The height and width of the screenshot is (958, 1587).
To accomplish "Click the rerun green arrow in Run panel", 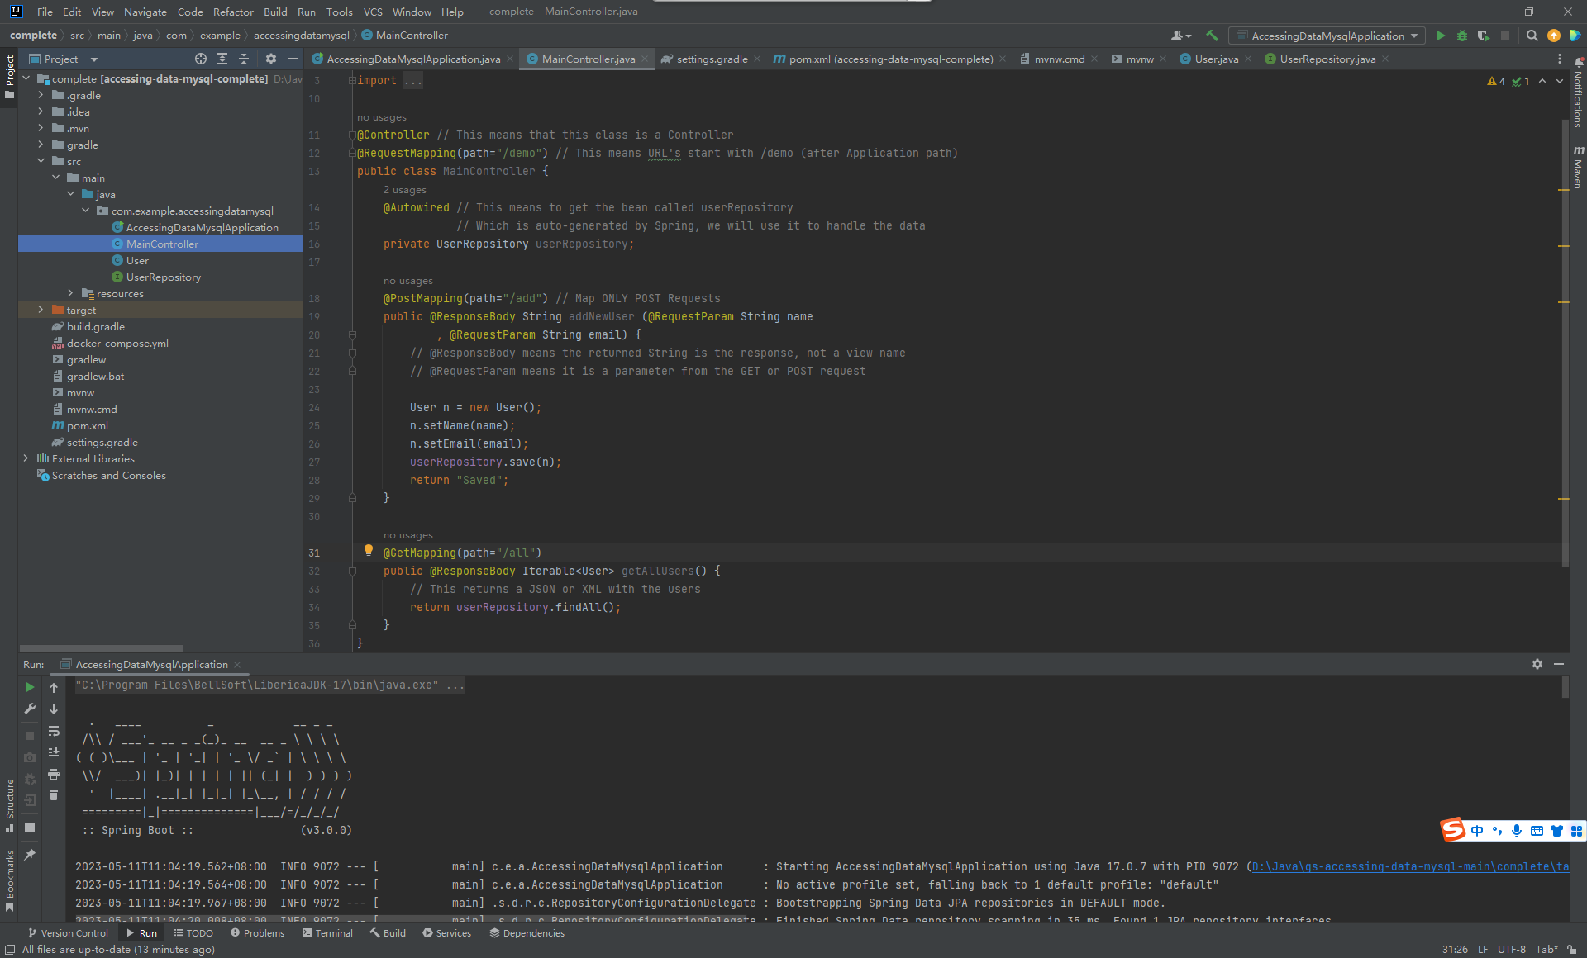I will click(30, 687).
